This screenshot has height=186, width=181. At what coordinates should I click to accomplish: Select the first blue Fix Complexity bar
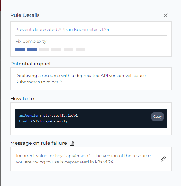pos(20,50)
